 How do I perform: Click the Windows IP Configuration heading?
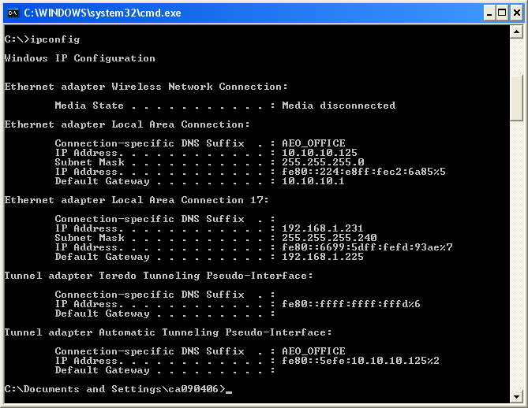80,58
